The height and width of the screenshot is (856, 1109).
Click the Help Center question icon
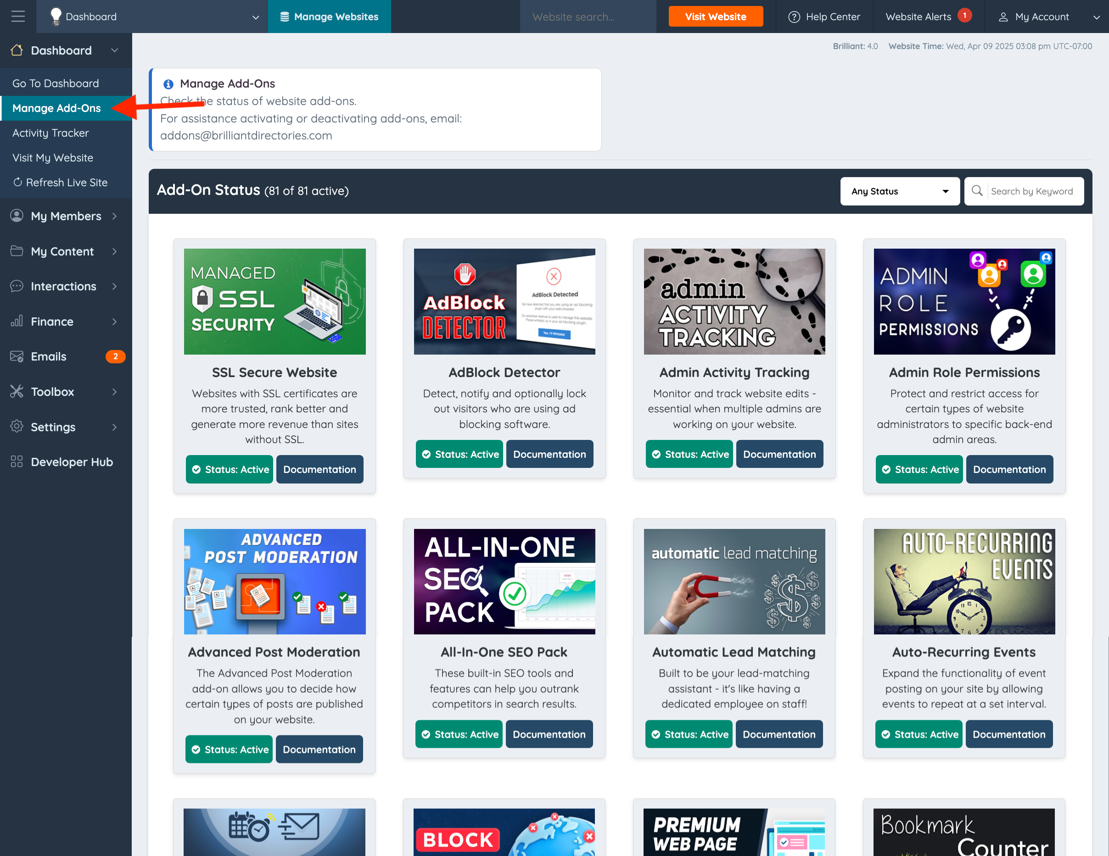pos(794,17)
